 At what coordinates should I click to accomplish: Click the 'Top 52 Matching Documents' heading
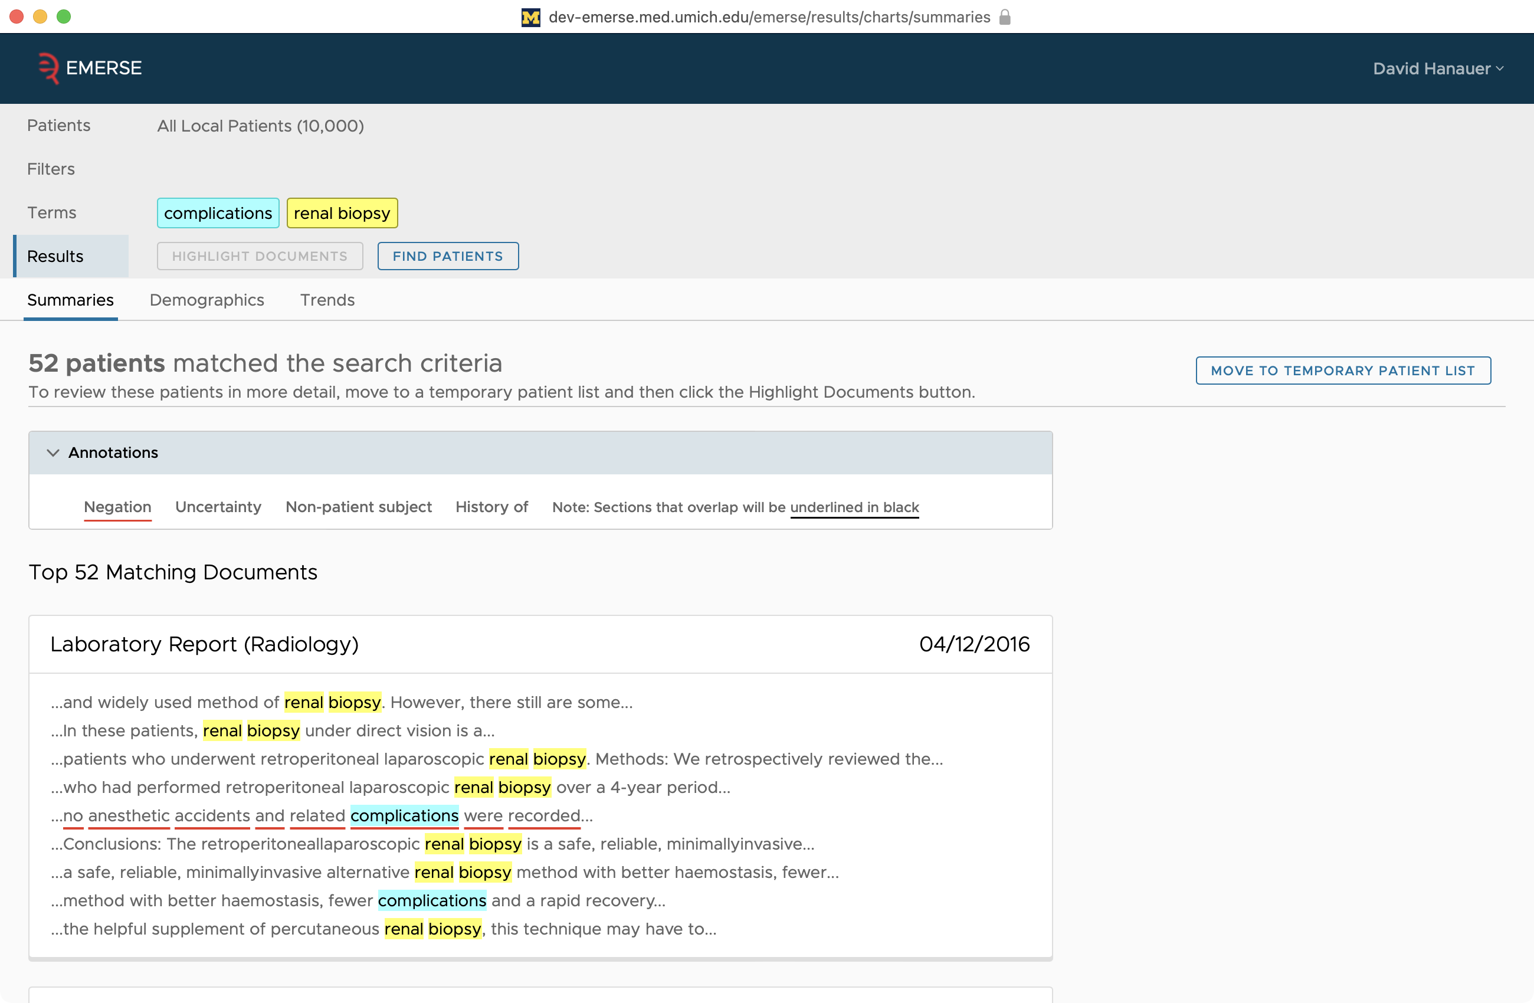pos(173,572)
